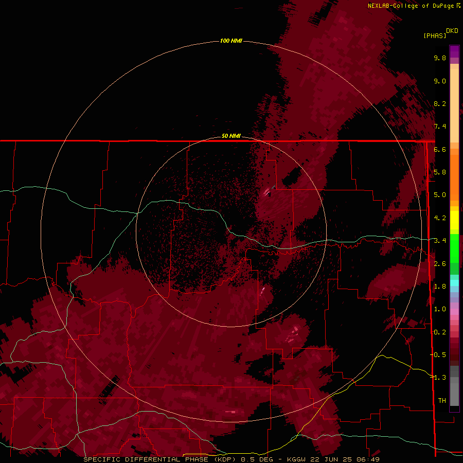Click the NEXLAB-College of DuPage credit text
463x463 pixels.
point(411,6)
